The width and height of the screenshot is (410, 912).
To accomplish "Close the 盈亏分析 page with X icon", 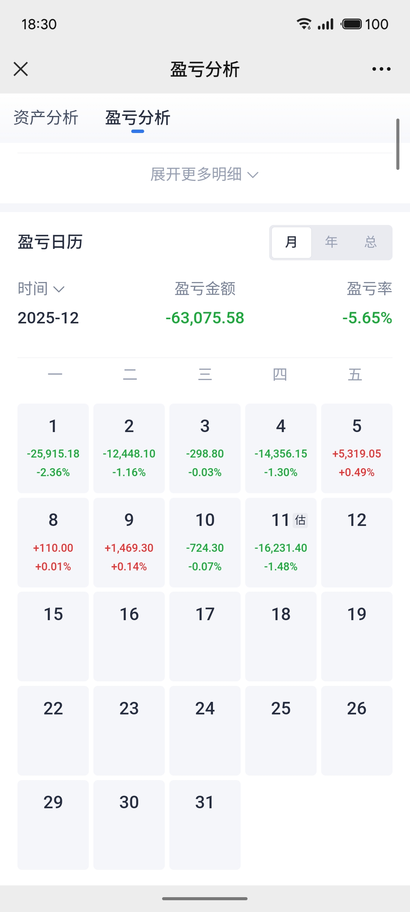I will pos(20,69).
